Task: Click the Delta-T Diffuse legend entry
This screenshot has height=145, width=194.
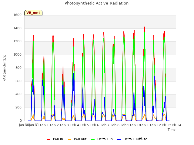Action: coord(132,139)
